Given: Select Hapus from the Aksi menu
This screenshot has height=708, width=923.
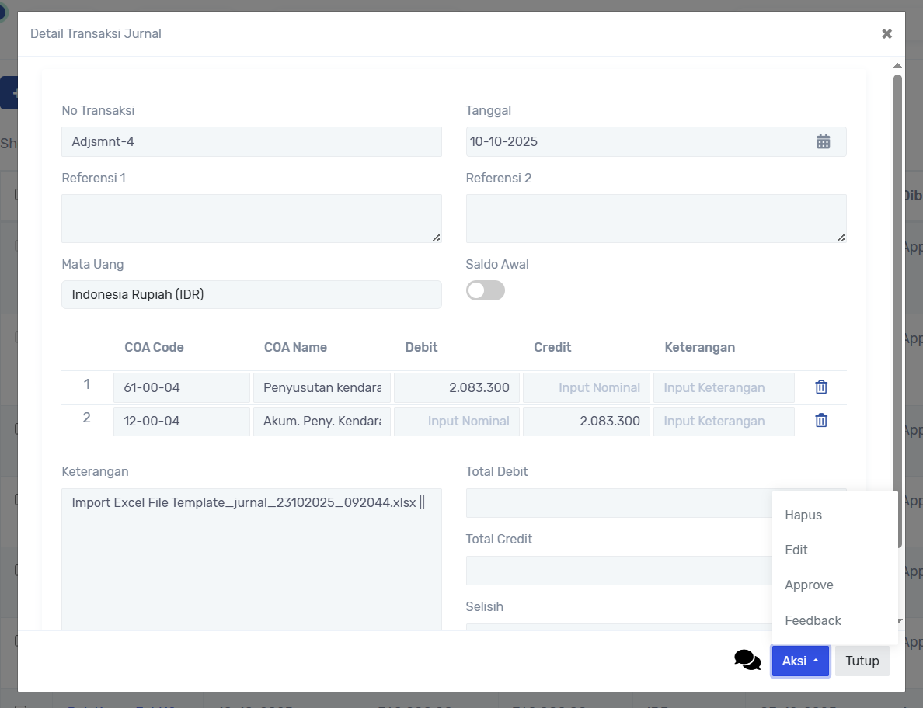Looking at the screenshot, I should coord(803,515).
